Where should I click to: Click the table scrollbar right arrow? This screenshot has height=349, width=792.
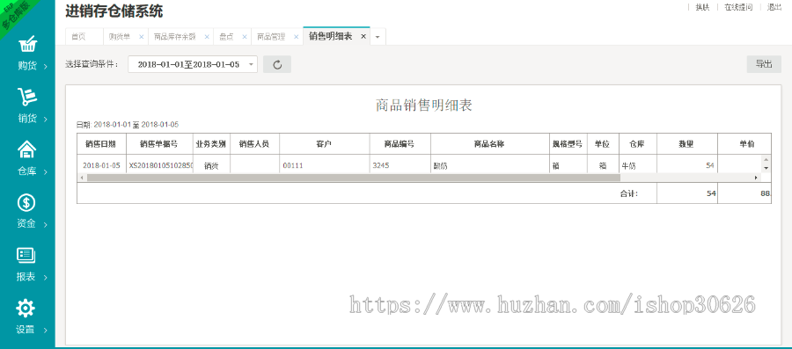point(756,178)
